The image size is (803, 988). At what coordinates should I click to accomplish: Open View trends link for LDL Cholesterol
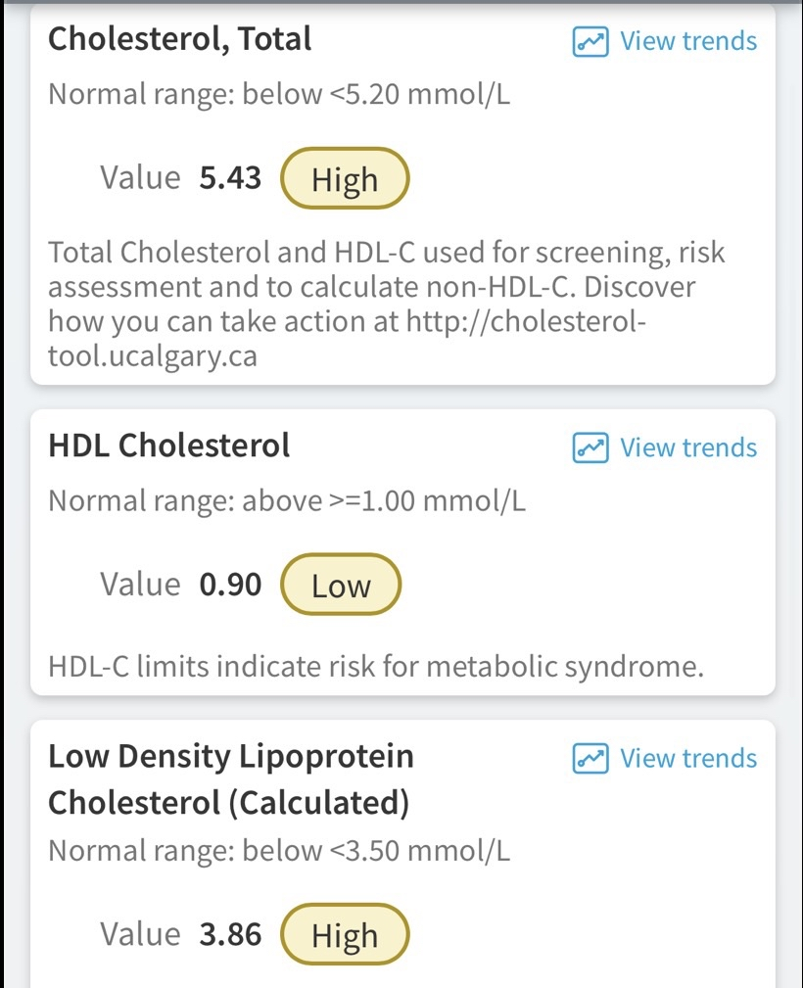pyautogui.click(x=688, y=759)
